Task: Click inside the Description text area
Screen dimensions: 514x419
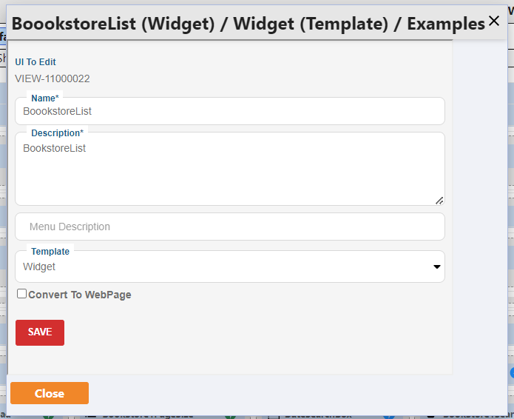Action: (x=230, y=169)
